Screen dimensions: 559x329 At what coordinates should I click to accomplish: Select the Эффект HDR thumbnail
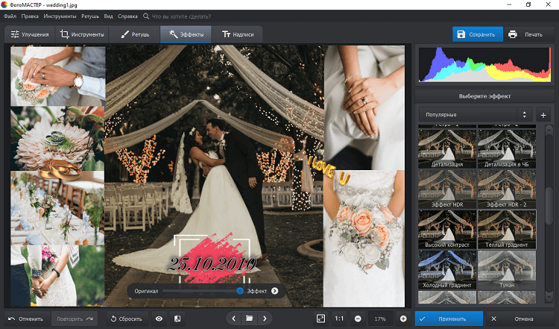point(447,189)
